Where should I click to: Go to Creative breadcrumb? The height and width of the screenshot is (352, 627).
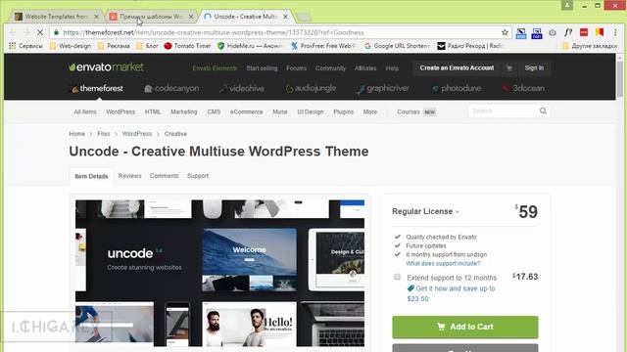[175, 134]
